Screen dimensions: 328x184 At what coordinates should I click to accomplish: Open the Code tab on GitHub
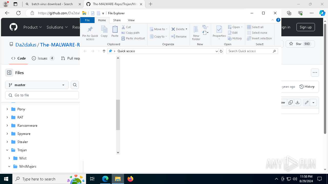(x=18, y=58)
